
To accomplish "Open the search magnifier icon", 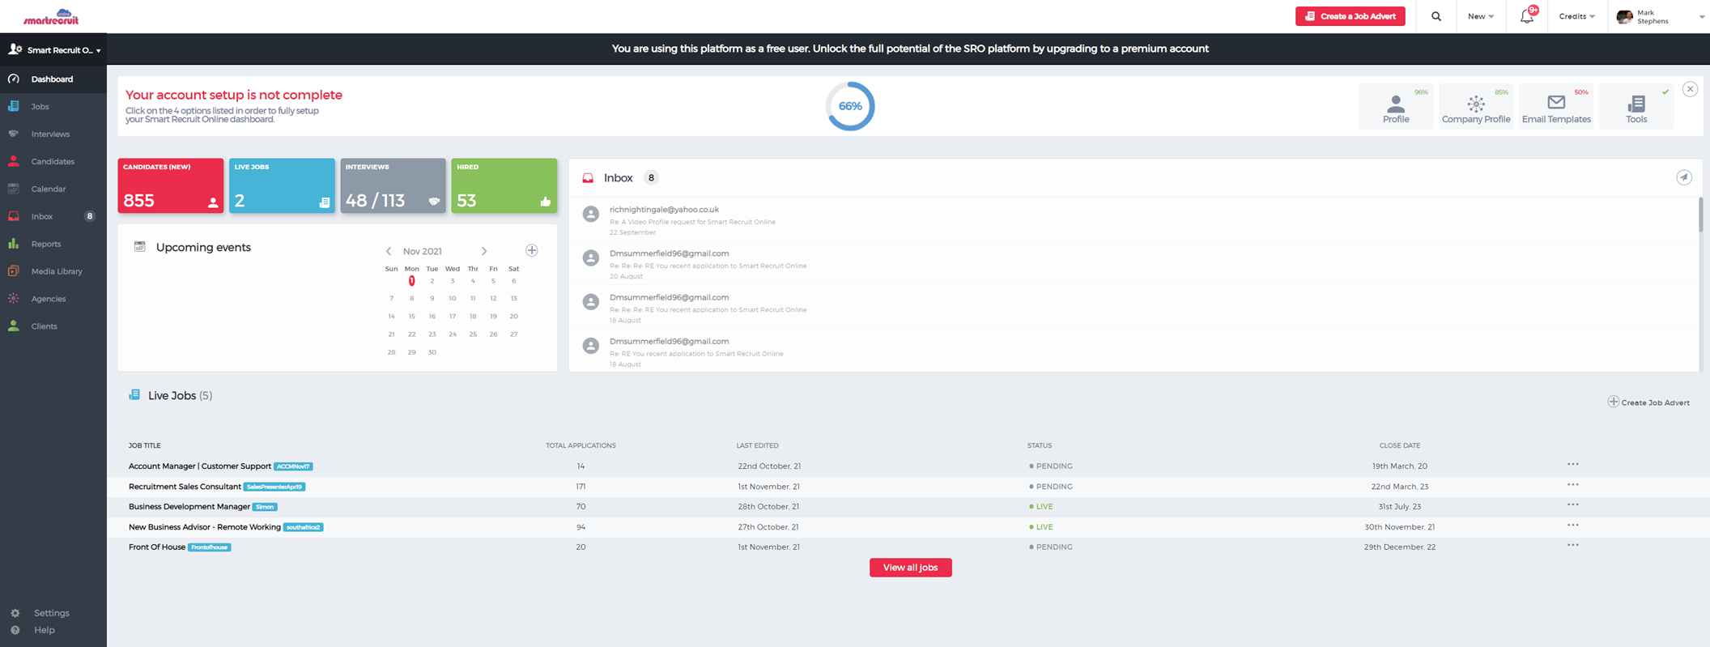I will 1436,16.
